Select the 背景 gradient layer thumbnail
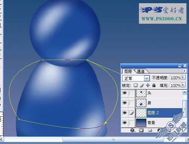 (141, 123)
